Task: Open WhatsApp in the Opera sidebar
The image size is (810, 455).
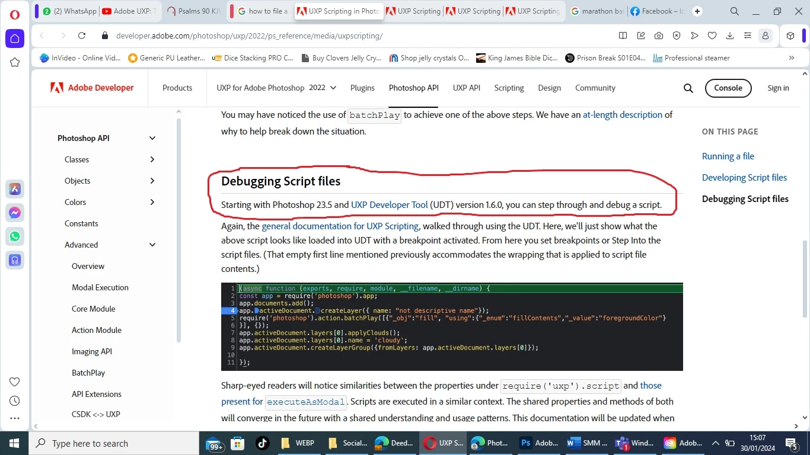Action: (15, 236)
